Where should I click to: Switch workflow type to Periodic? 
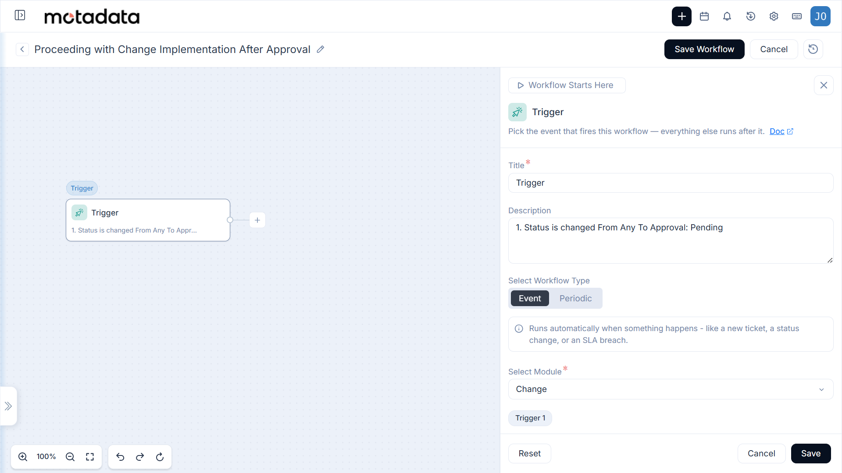point(575,298)
